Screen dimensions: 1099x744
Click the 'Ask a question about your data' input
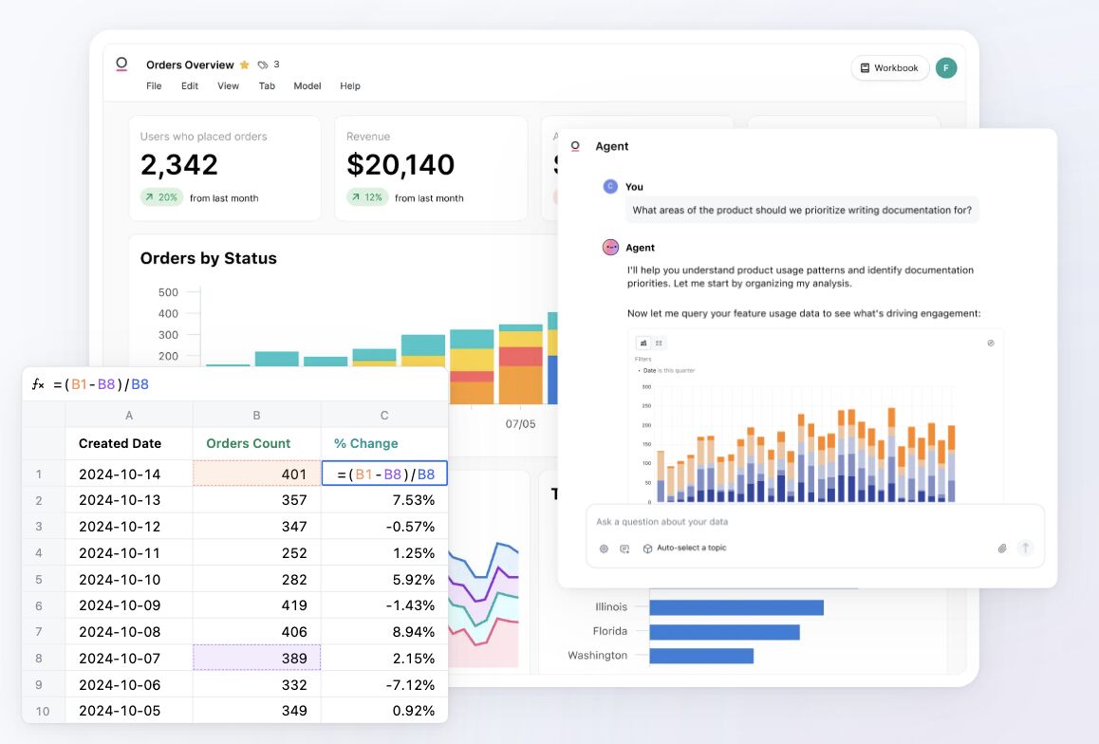click(x=814, y=522)
